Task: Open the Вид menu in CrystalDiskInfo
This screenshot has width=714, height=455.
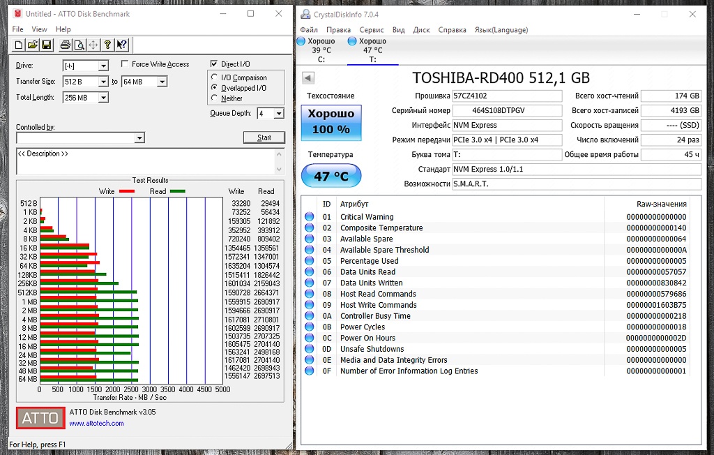Action: coord(398,29)
